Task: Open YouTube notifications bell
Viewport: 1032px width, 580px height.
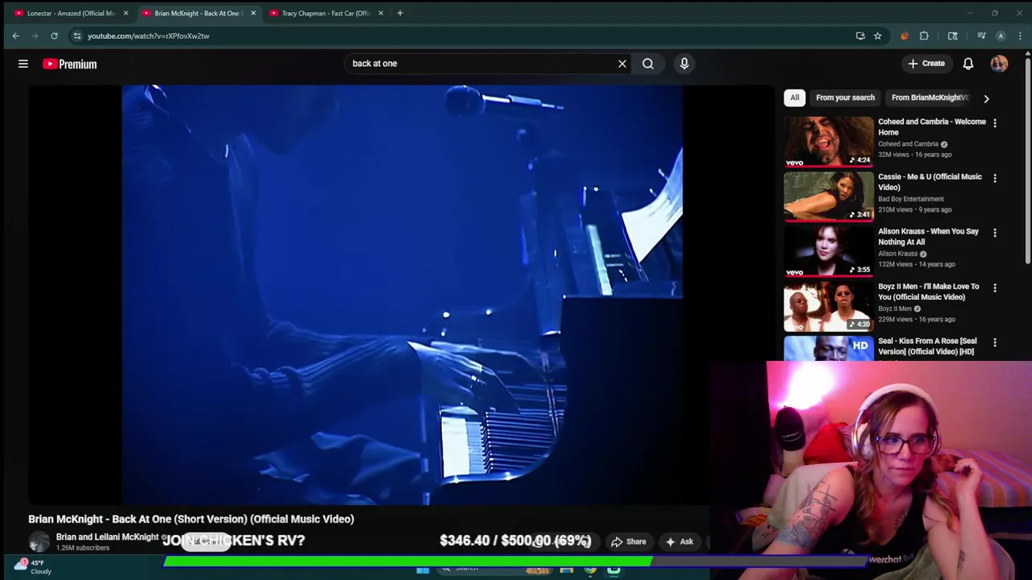Action: [968, 64]
